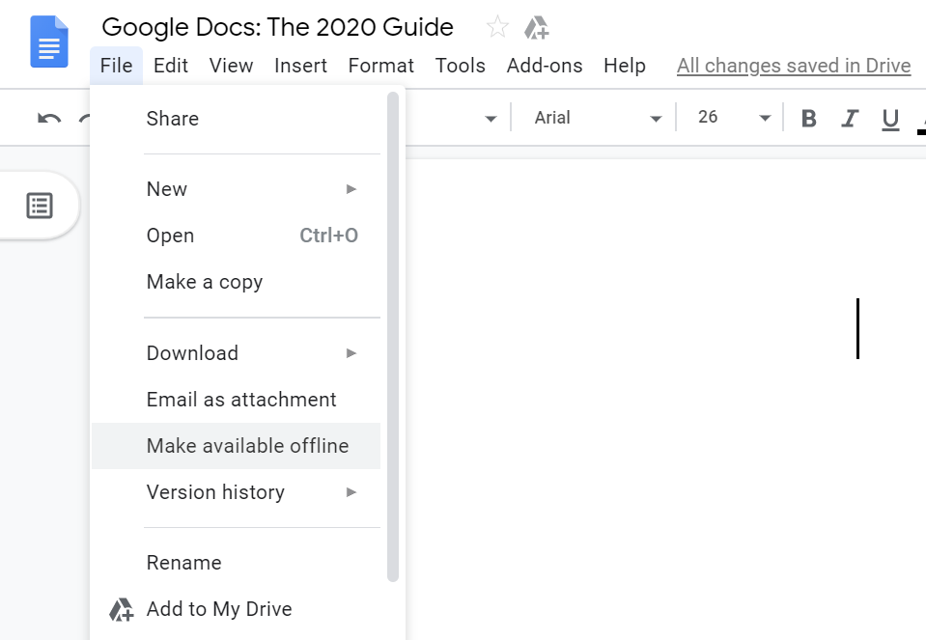Toggle Italic formatting

coord(849,118)
